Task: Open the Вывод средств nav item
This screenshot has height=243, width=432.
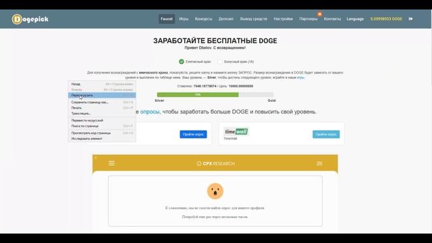Action: tap(254, 19)
